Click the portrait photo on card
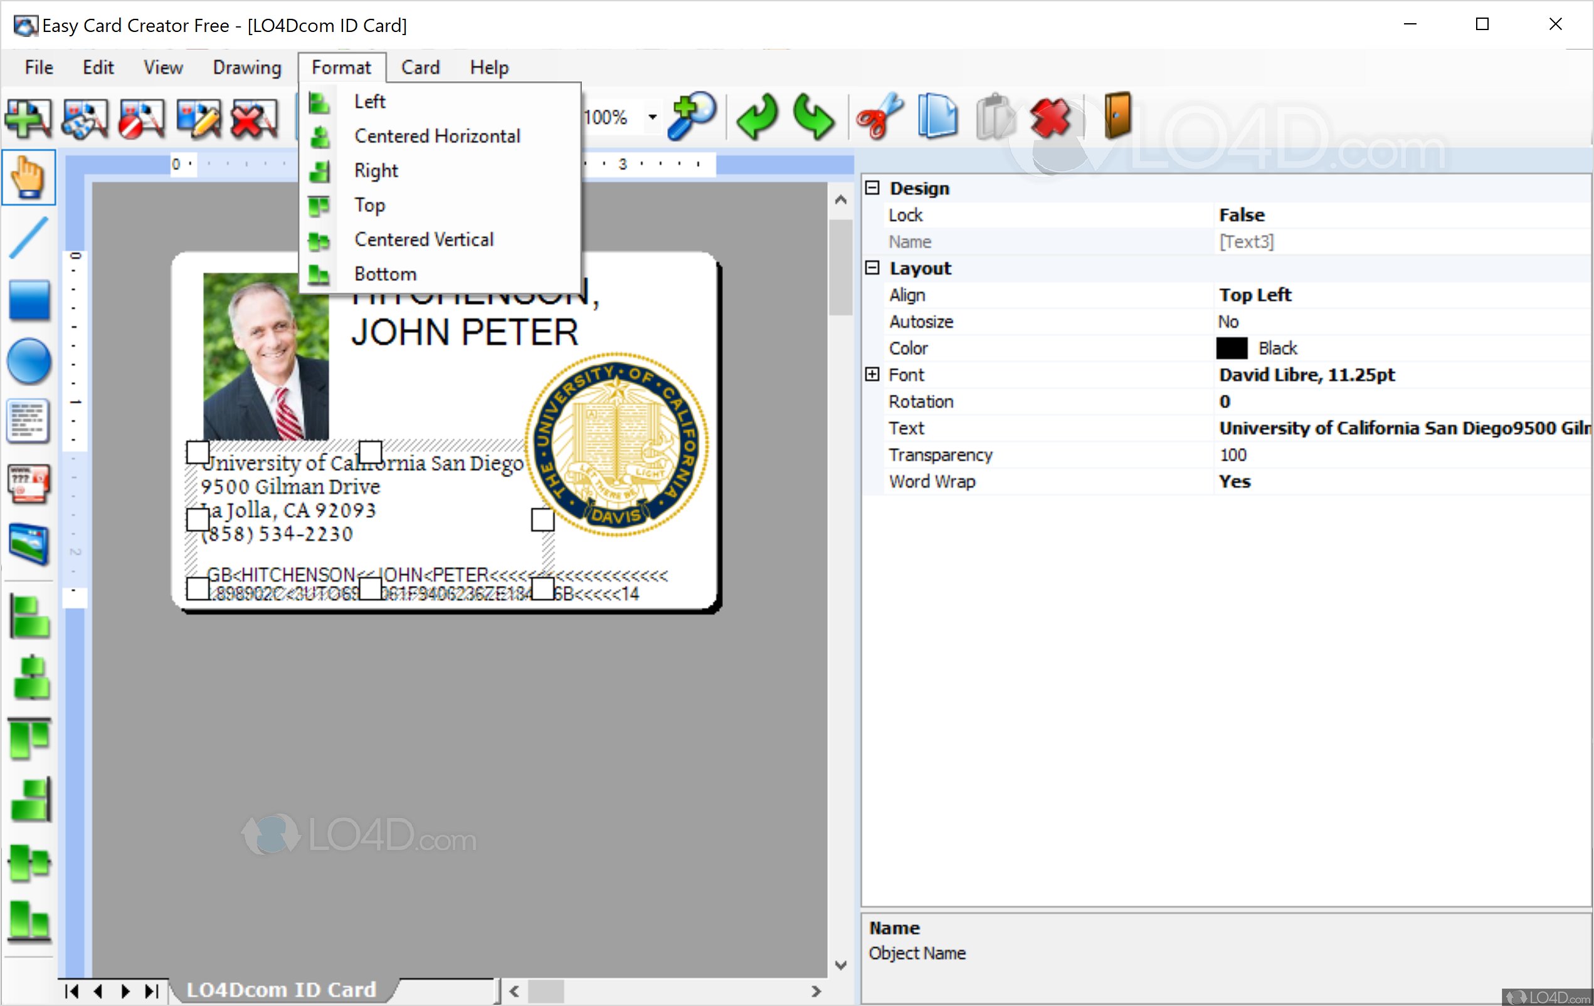Screen dimensions: 1594x1006 pos(265,356)
